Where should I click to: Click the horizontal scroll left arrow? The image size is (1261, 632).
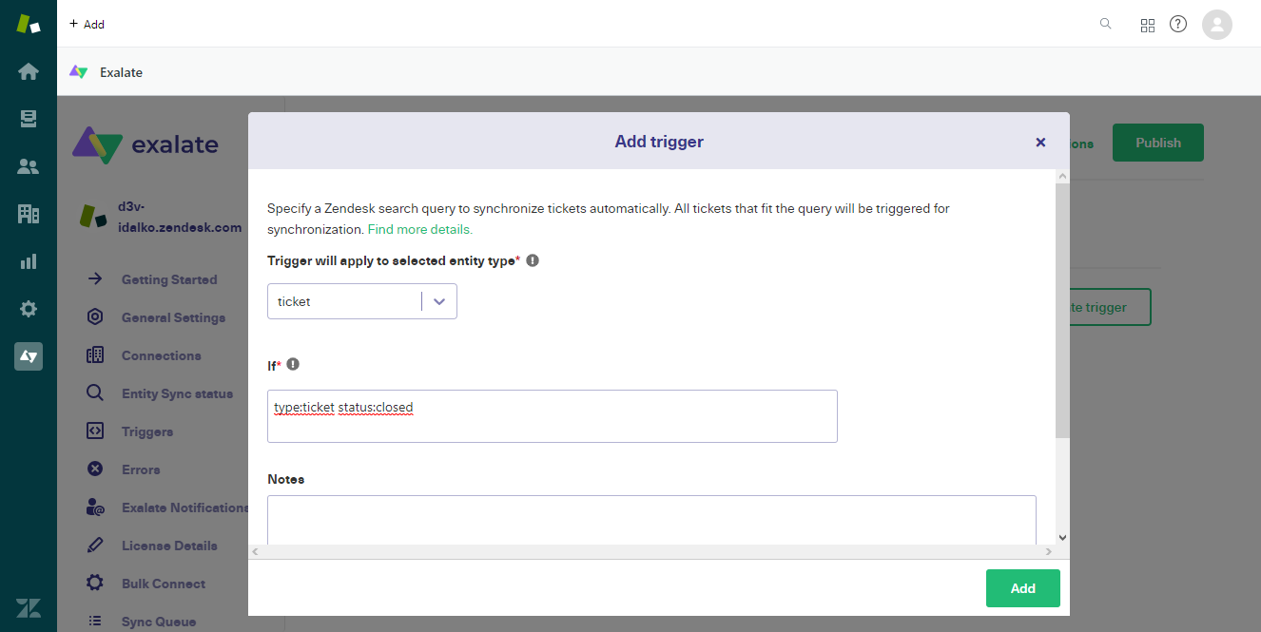(255, 551)
